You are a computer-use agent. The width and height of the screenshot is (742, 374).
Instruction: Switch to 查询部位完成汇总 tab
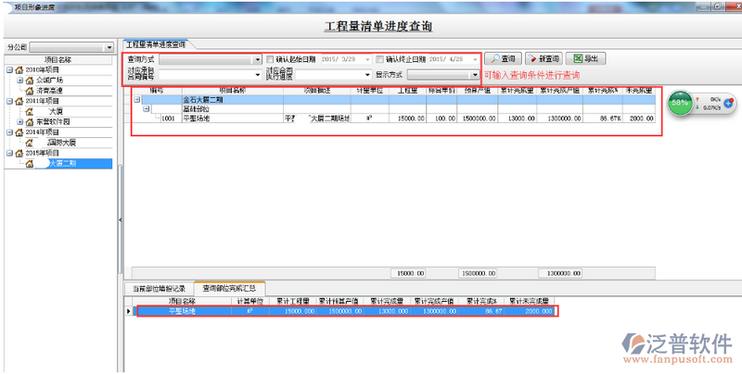click(x=229, y=288)
